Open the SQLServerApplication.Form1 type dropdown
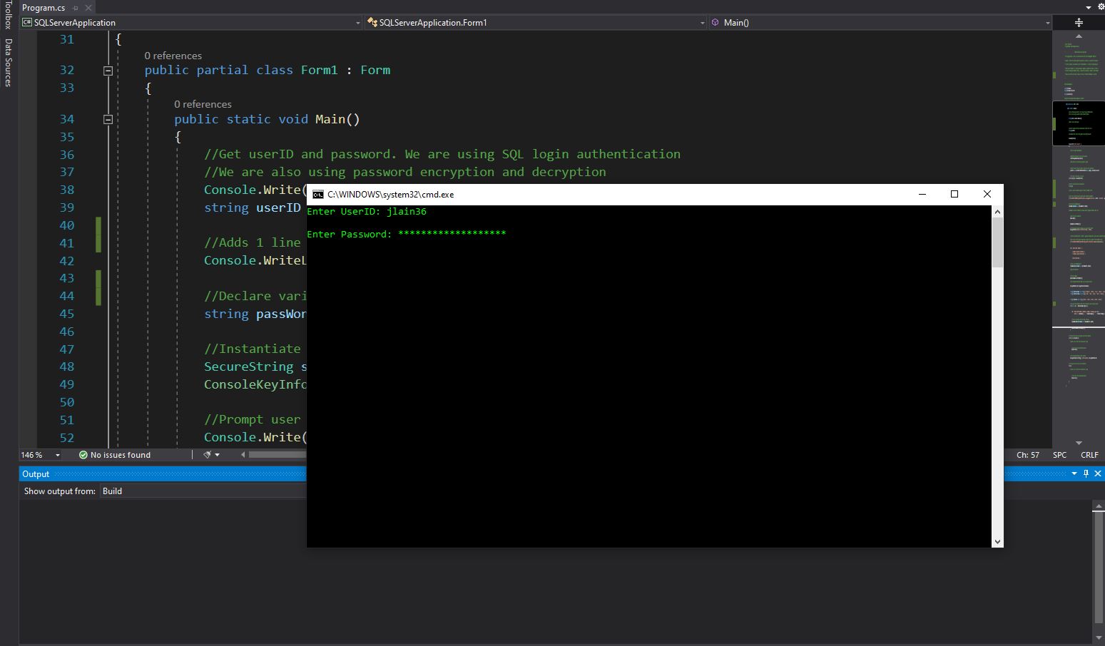The image size is (1105, 646). [535, 22]
